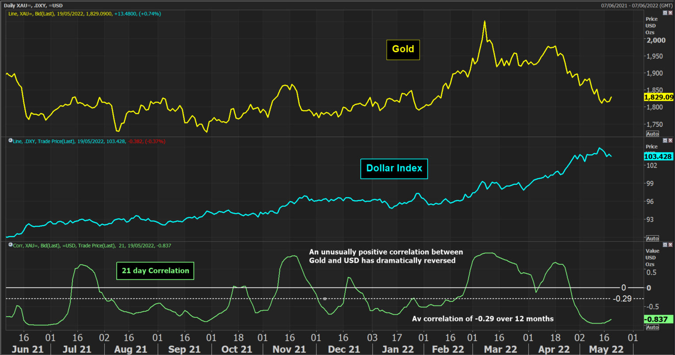Screen dimensions: 675x355
Task: Select the green 21 day Correlation label
Action: [x=155, y=271]
